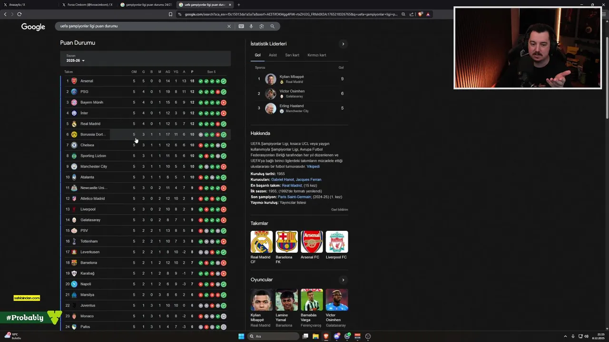Image resolution: width=609 pixels, height=342 pixels.
Task: Go back with the browser back arrow
Action: tap(5, 14)
